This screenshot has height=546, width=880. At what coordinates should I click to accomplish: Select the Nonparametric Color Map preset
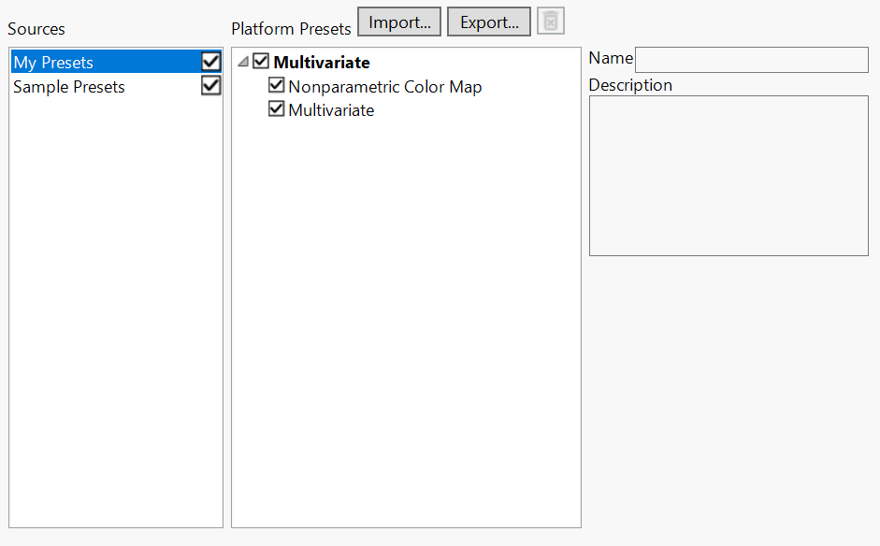tap(385, 86)
